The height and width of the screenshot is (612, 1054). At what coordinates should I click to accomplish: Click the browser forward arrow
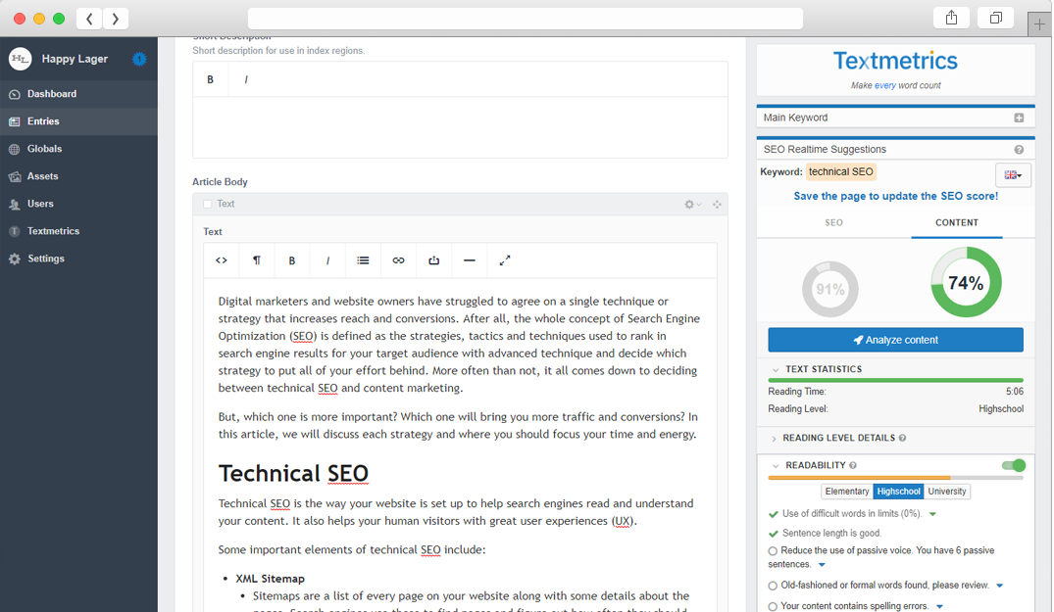point(116,19)
